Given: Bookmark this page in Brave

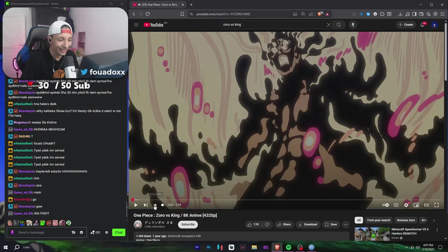Looking at the screenshot, I should point(182,14).
